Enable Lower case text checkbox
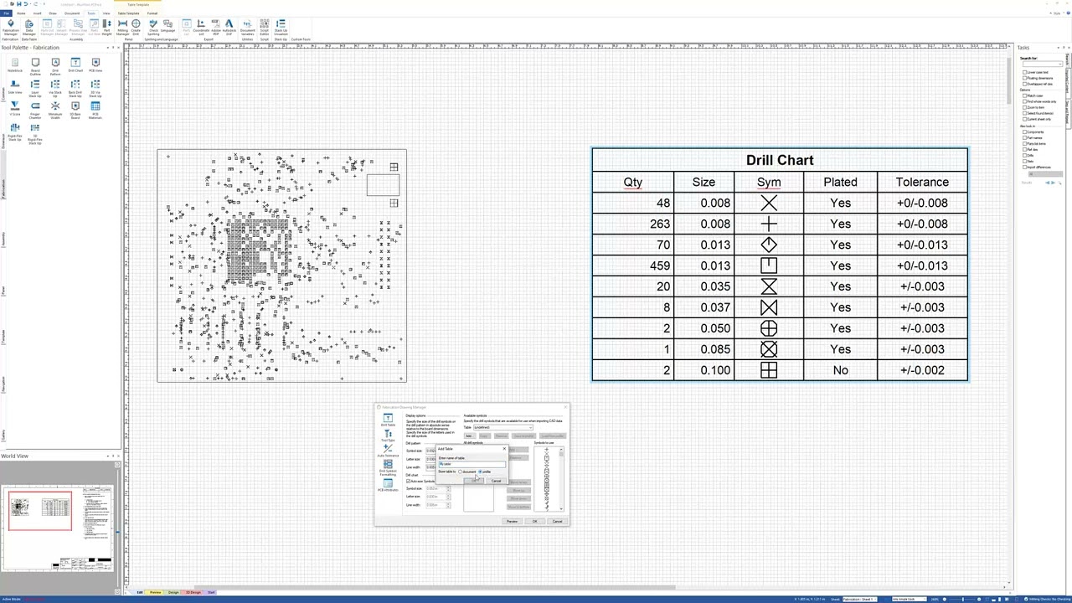The image size is (1072, 603). 1024,72
